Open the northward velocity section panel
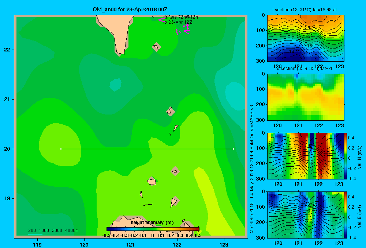This screenshot has height=248, width=366. (306, 156)
